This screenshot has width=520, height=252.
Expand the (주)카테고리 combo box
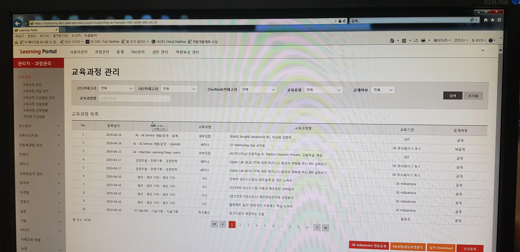click(116, 88)
